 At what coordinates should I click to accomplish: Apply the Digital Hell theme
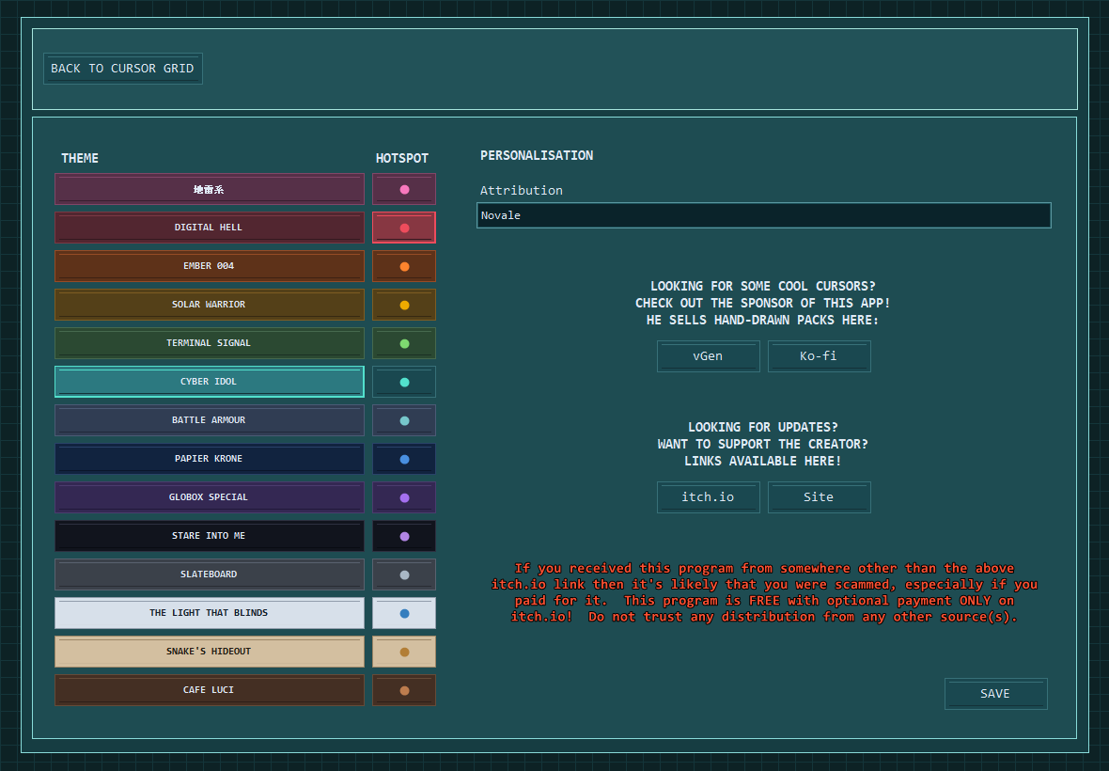pyautogui.click(x=210, y=228)
